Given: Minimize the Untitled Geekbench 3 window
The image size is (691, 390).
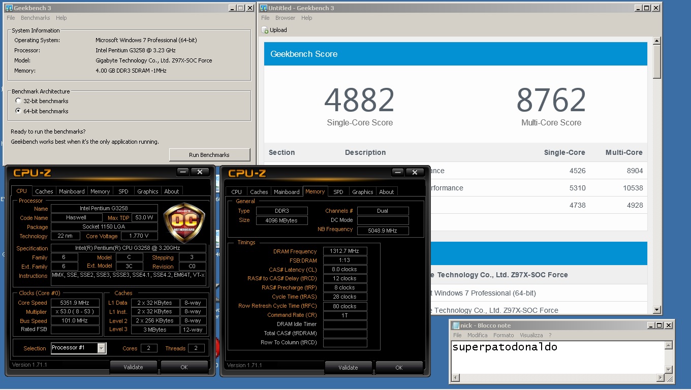Looking at the screenshot, I should pos(639,8).
